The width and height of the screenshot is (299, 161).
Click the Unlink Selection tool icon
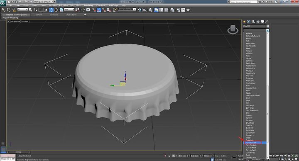(x=9, y=10)
